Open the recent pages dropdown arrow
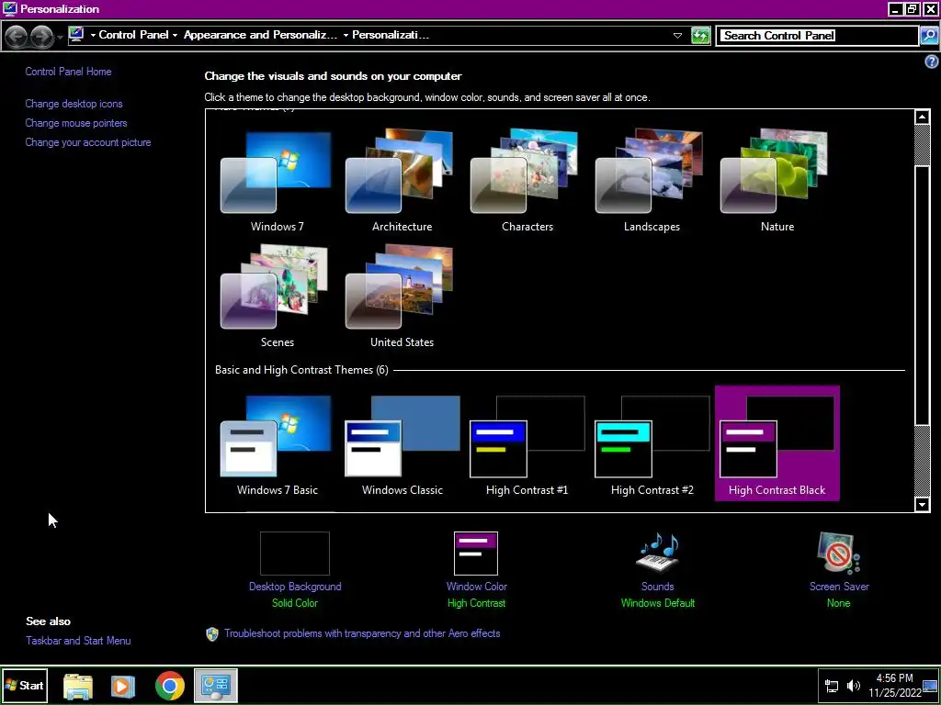Viewport: 941px width, 705px height. click(x=60, y=38)
